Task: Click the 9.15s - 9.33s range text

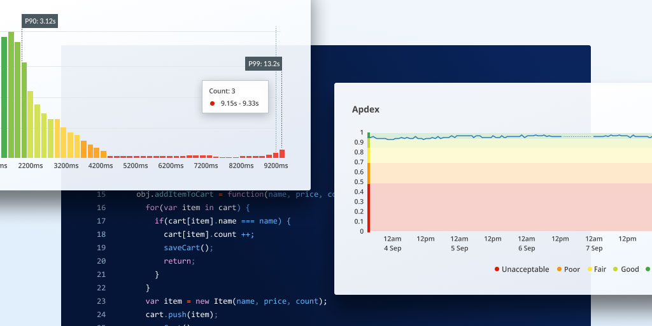Action: coord(239,104)
